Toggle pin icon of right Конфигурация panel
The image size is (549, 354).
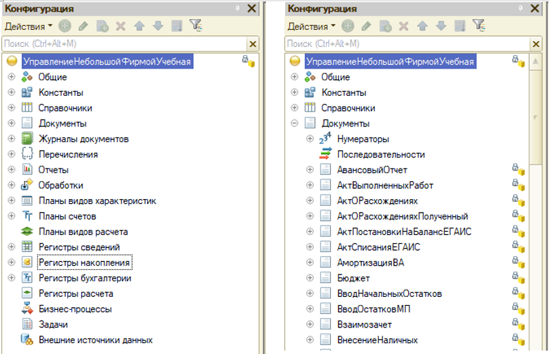(520, 8)
